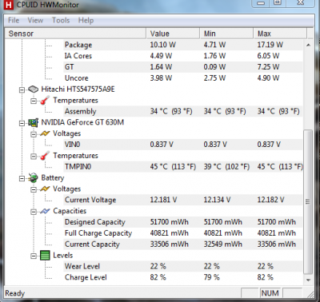Collapse the battery Levels group

[34, 256]
